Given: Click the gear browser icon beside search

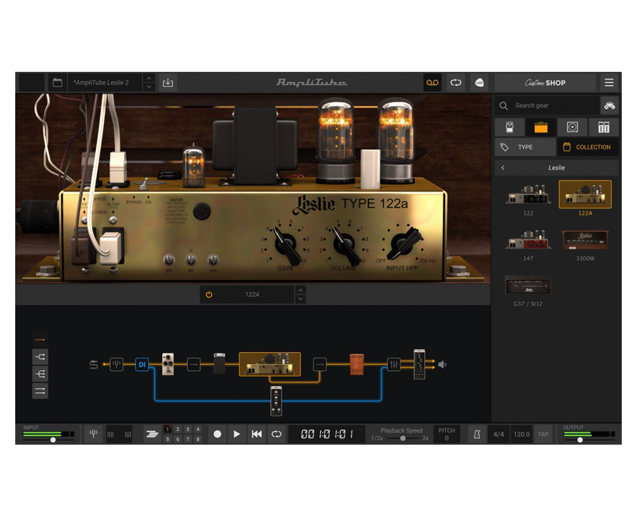Looking at the screenshot, I should point(609,105).
